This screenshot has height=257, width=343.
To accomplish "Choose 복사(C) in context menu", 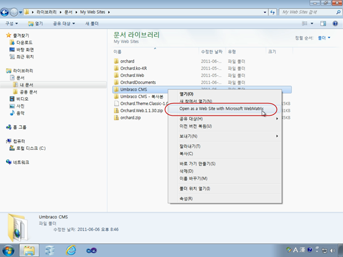I will click(225, 154).
